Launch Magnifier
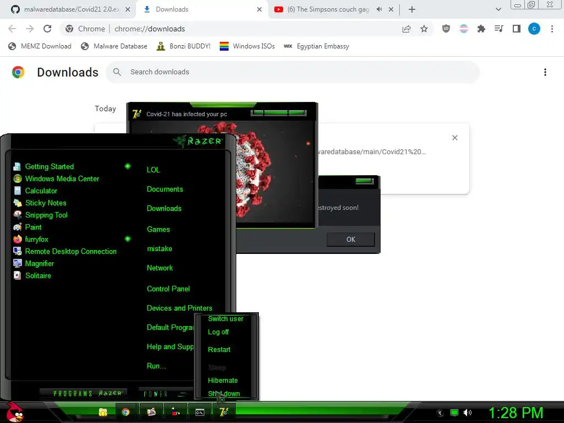The width and height of the screenshot is (564, 423). [39, 264]
